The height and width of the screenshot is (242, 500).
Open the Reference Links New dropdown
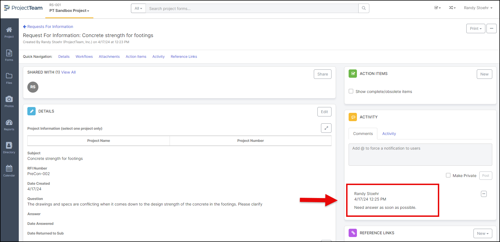[483, 233]
